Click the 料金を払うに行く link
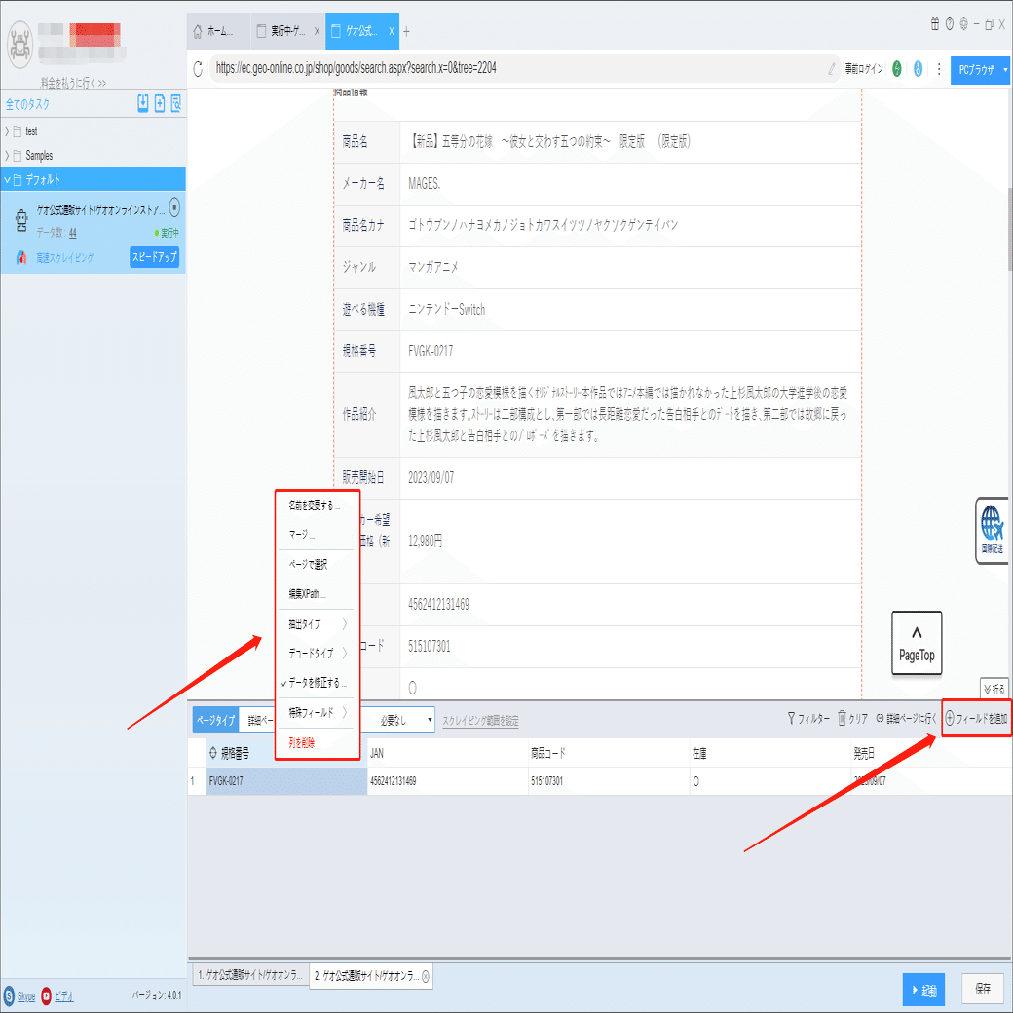 73,83
